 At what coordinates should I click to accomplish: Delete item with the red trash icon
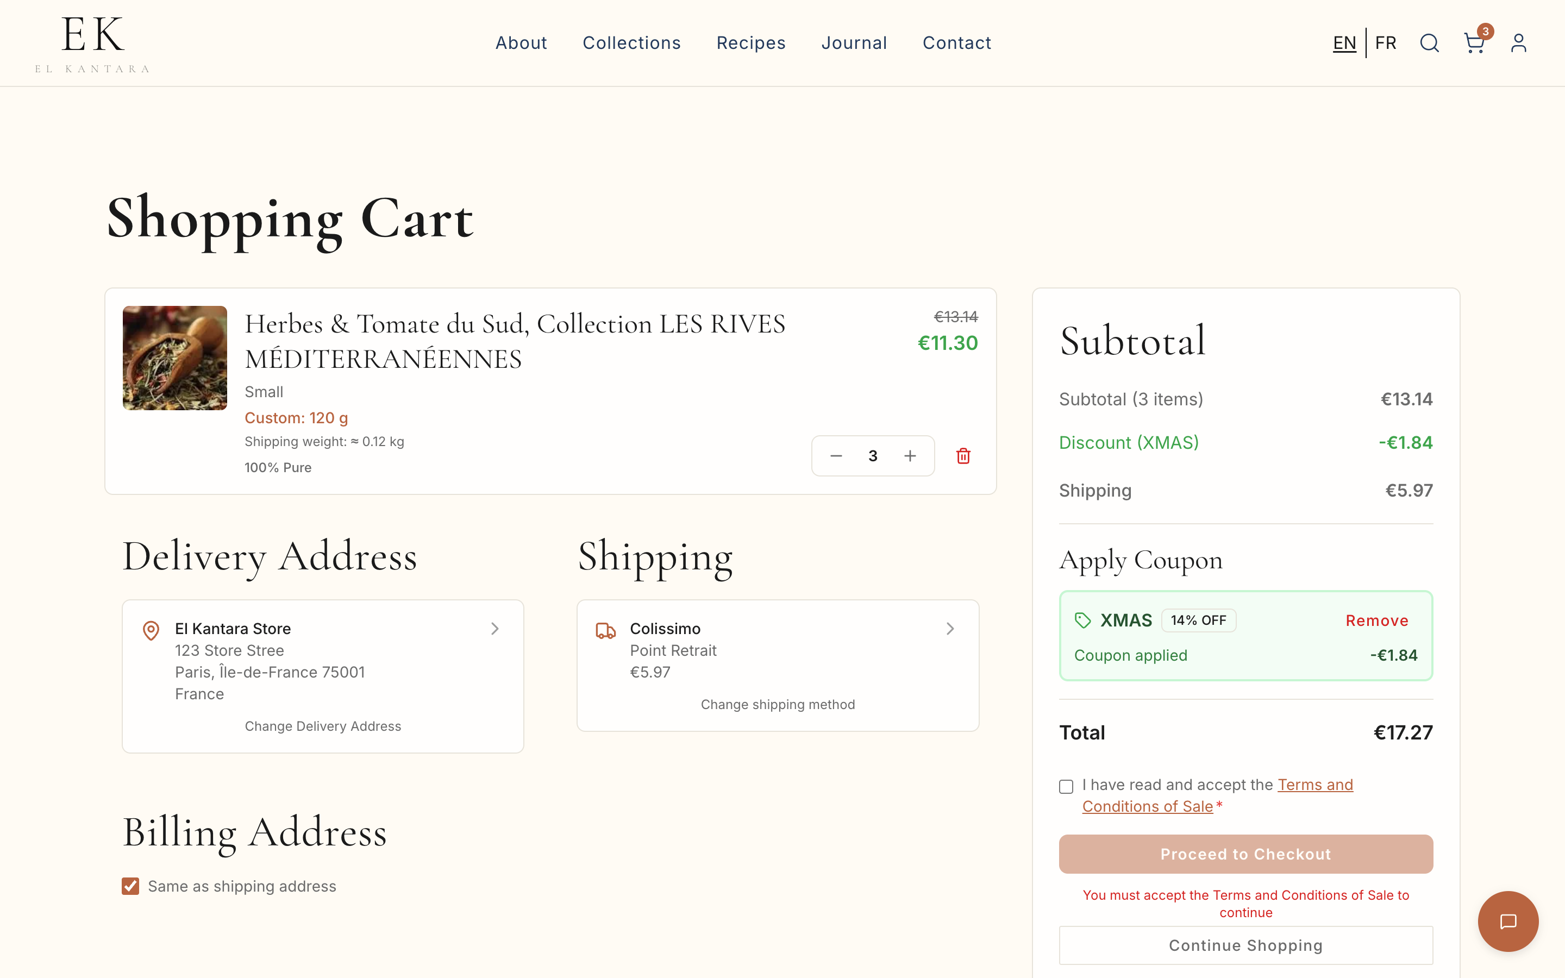coord(963,456)
